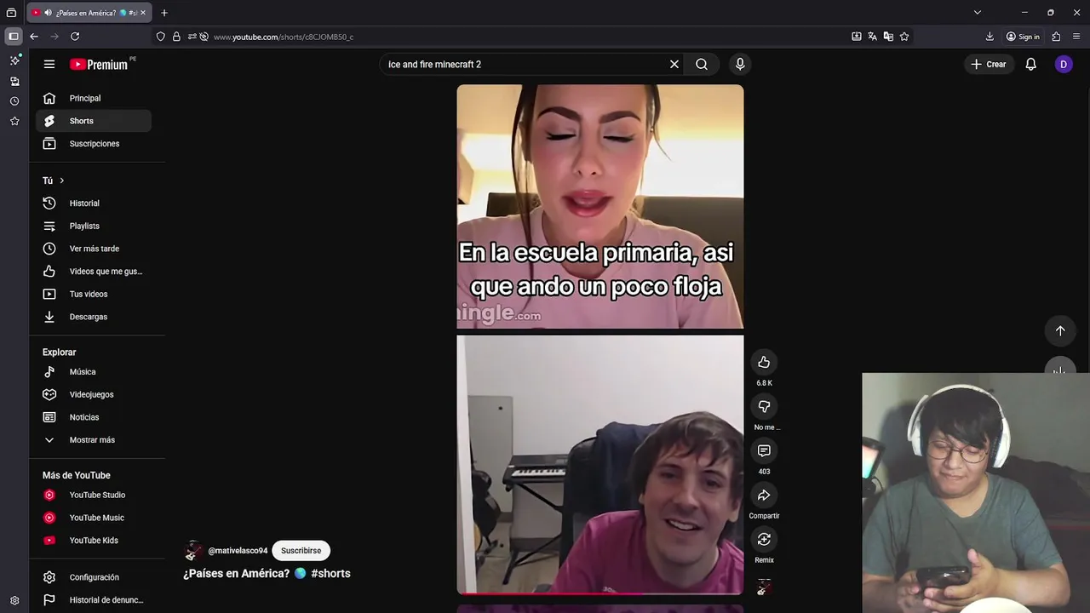Bookmark this page with star icon
This screenshot has height=613, width=1090.
point(904,37)
